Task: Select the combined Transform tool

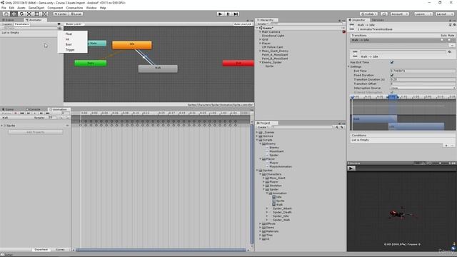Action: click(x=44, y=14)
